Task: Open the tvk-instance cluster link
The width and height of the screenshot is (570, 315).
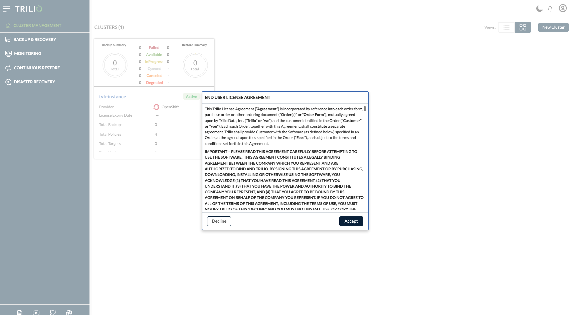Action: pos(113,97)
